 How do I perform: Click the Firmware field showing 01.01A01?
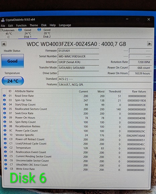[79, 51]
